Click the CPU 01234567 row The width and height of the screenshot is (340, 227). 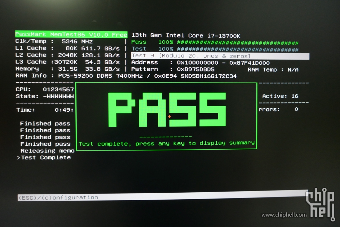[x=45, y=90]
